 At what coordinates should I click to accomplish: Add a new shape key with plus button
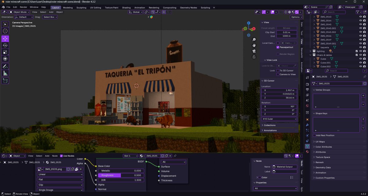(x=363, y=119)
